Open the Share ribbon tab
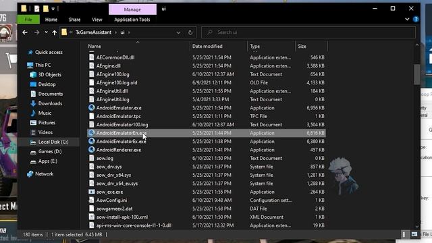Screen dimensions: 432x243 75,20
